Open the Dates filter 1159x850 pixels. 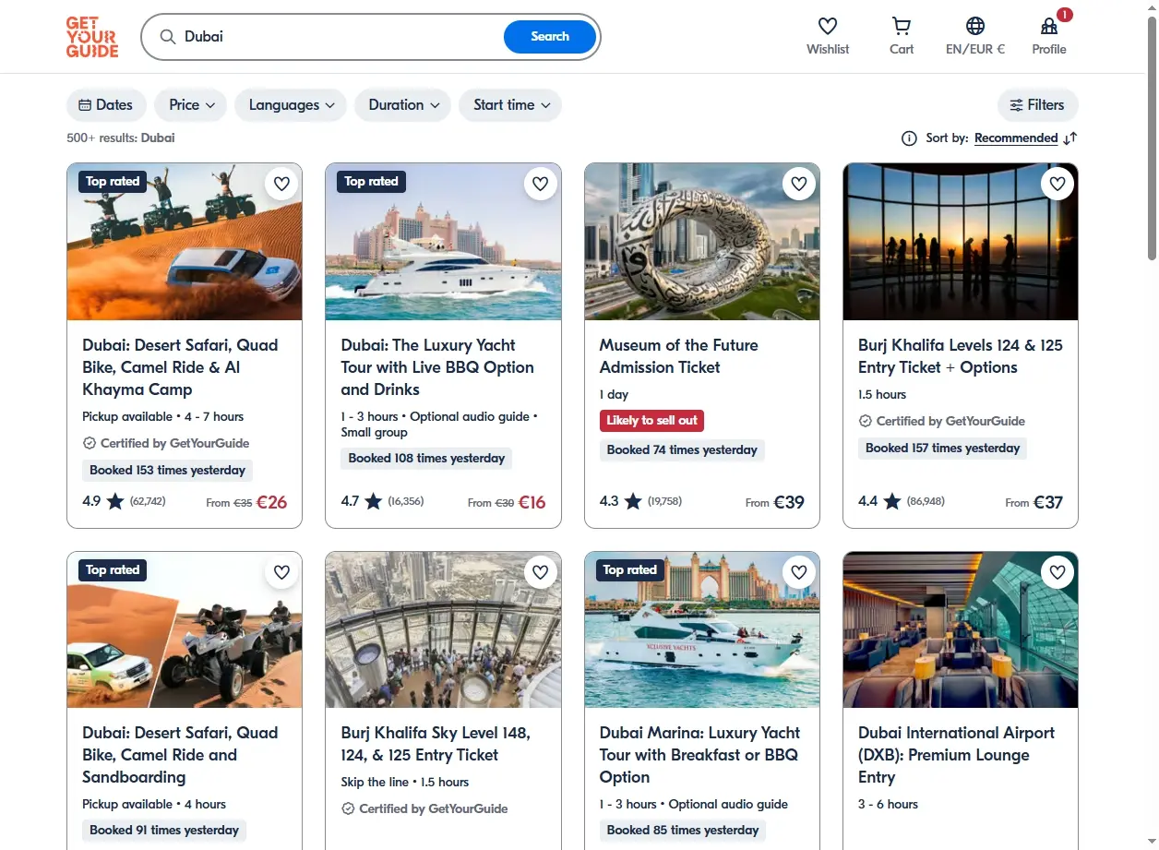click(x=106, y=105)
